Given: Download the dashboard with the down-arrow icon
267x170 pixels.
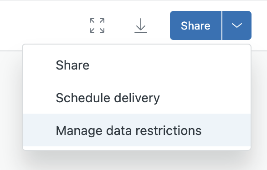Looking at the screenshot, I should (x=141, y=25).
